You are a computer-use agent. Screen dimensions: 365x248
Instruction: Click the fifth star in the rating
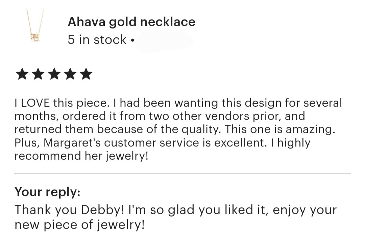click(86, 74)
